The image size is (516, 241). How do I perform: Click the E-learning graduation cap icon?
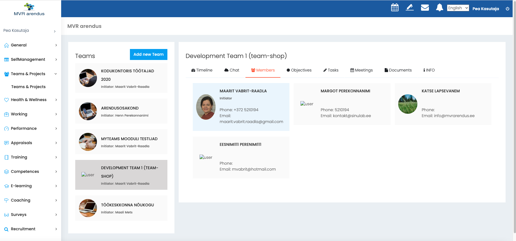coord(6,186)
